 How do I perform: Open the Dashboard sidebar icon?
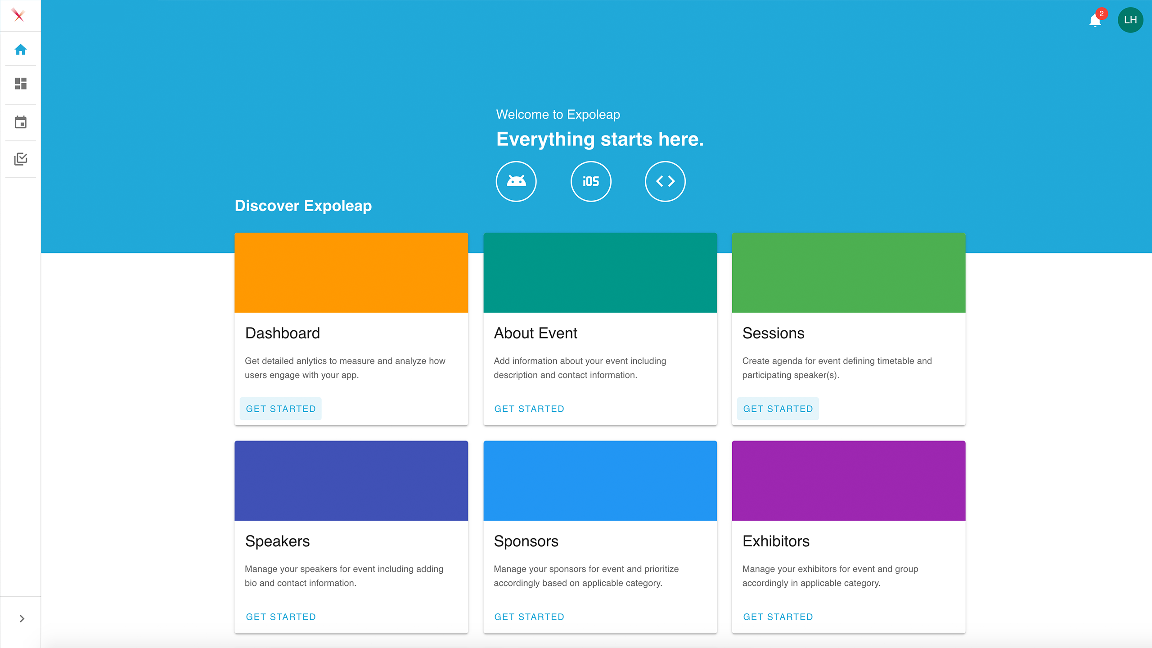pos(21,84)
